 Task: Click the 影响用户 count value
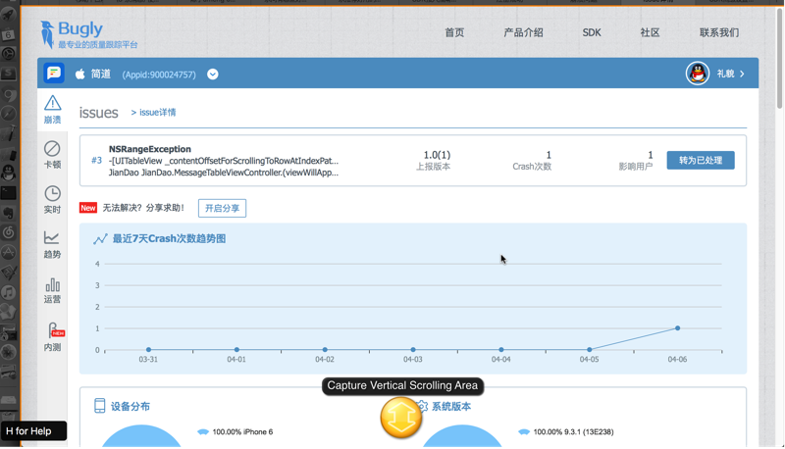tap(651, 155)
